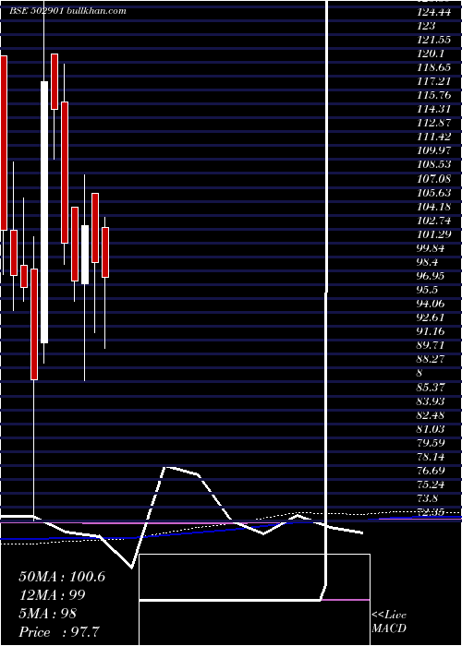Click the 109.97 price axis label
462x646 pixels.
(x=433, y=150)
